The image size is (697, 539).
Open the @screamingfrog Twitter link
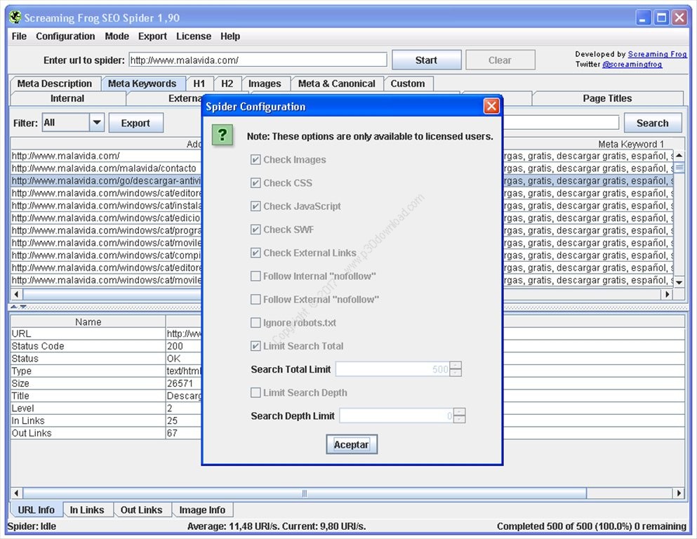(x=632, y=65)
